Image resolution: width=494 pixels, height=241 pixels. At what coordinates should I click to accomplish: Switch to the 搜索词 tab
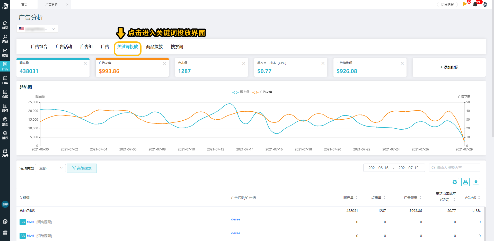coord(177,47)
